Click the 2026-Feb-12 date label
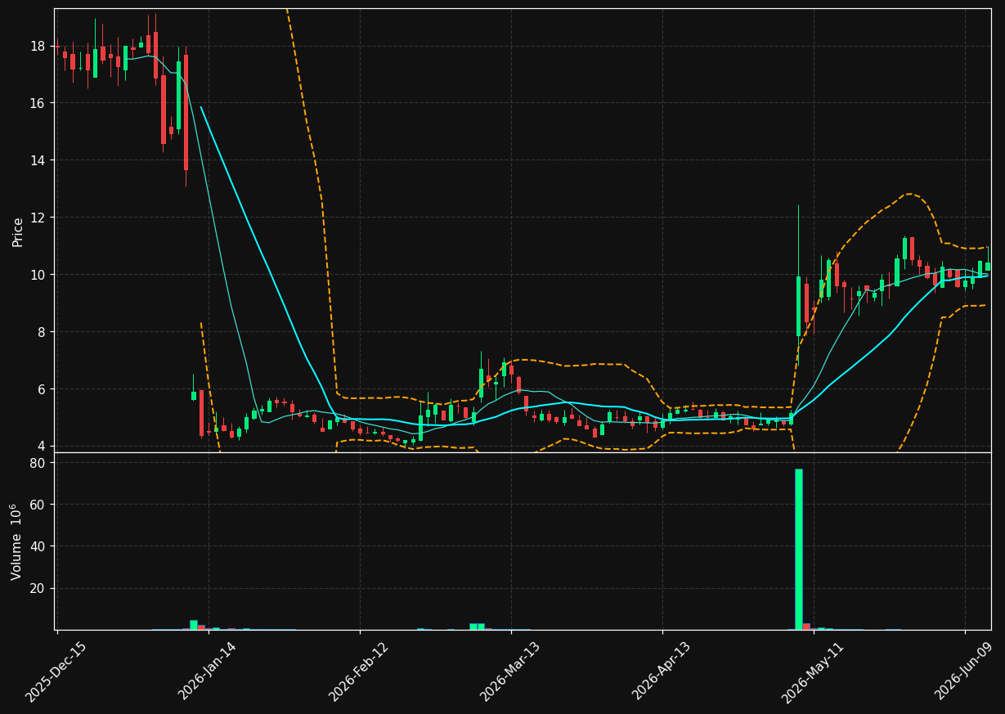Image resolution: width=1005 pixels, height=714 pixels. tap(359, 672)
